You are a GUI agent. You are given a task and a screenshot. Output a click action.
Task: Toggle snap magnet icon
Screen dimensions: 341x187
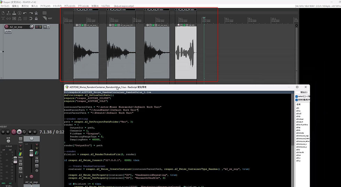click(31, 18)
